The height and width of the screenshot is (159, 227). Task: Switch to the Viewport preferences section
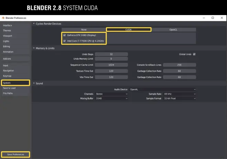[x=15, y=36]
